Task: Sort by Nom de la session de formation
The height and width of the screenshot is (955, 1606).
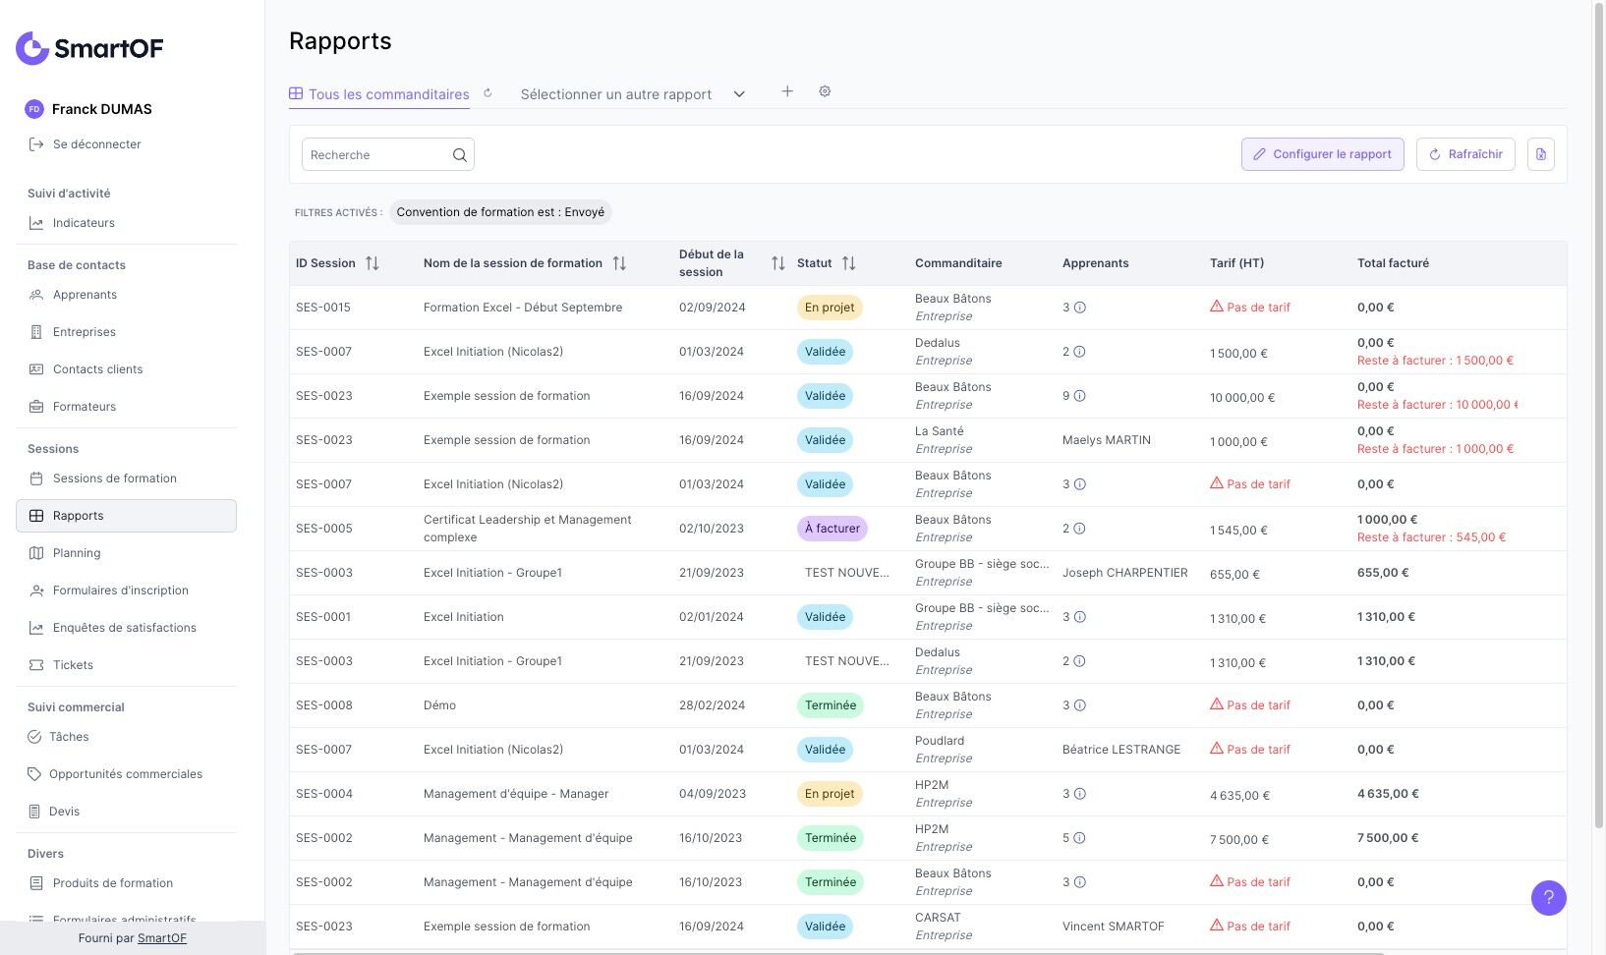Action: click(619, 263)
